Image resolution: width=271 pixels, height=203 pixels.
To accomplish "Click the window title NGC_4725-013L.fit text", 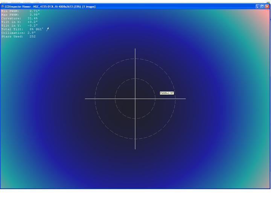I will 46,6.
